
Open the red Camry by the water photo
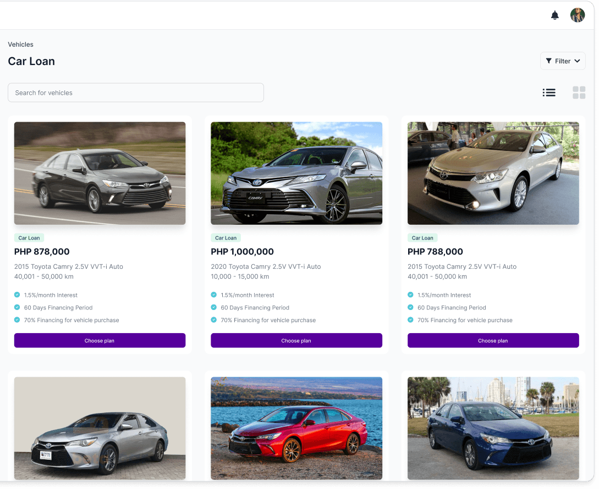(x=296, y=428)
